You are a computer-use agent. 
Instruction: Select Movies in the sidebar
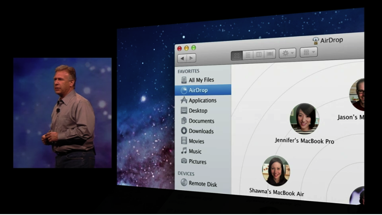click(203, 141)
